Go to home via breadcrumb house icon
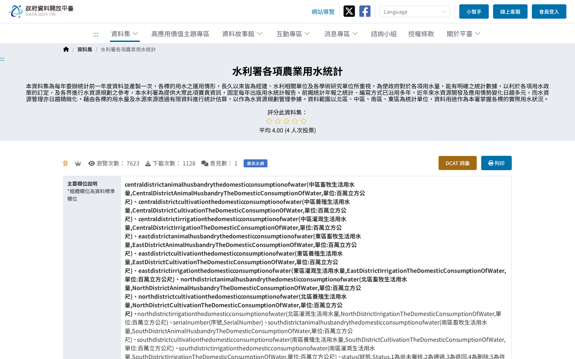 (x=66, y=50)
